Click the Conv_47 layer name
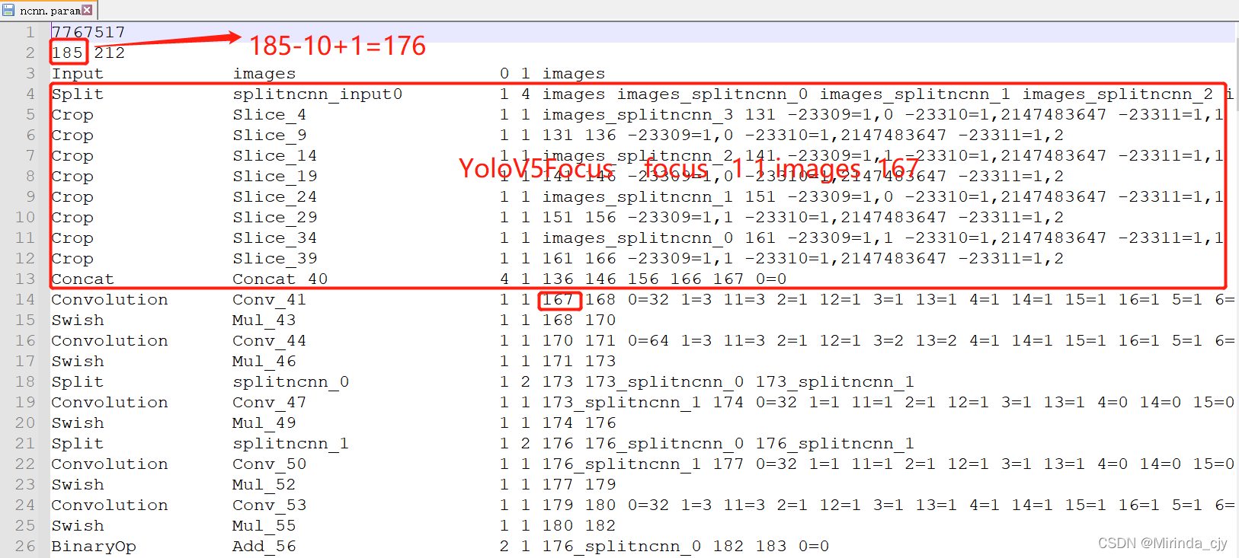The height and width of the screenshot is (558, 1239). (x=270, y=402)
